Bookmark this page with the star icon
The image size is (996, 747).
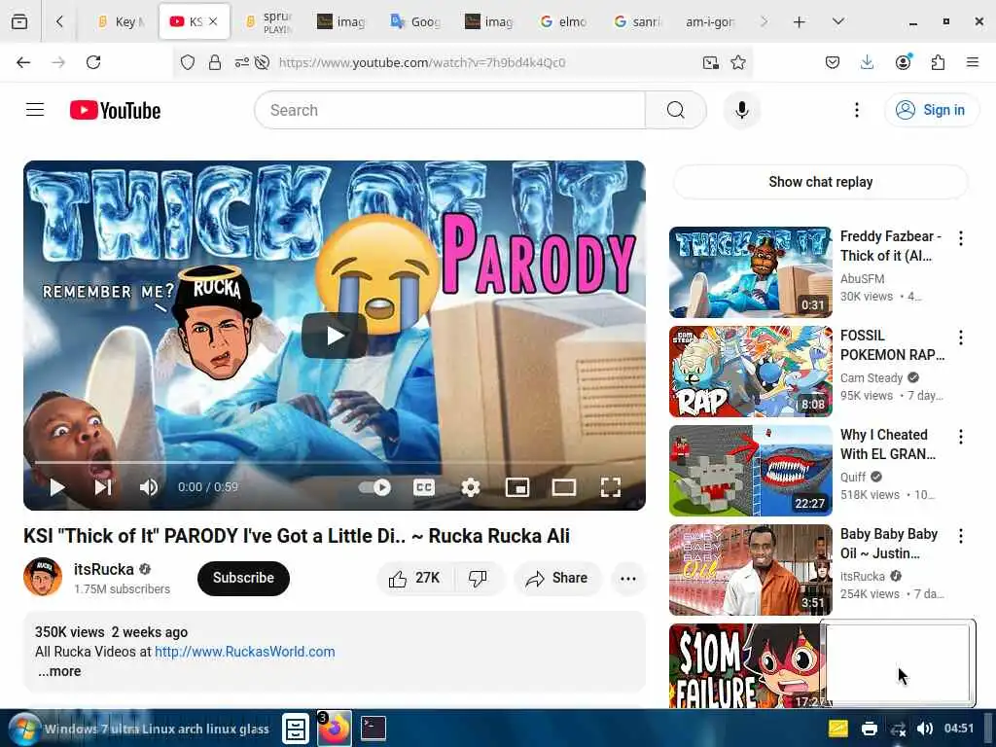tap(737, 62)
